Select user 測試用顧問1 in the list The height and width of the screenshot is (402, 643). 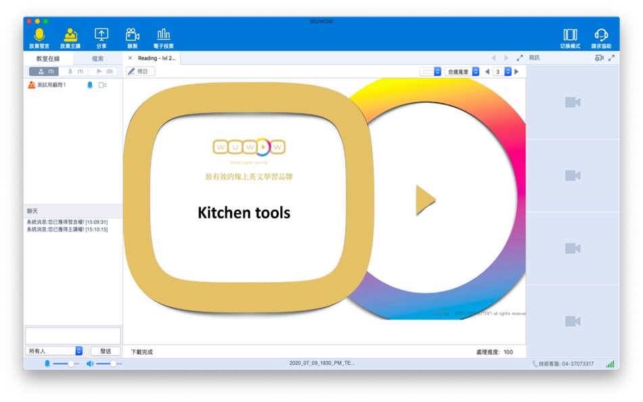[x=51, y=85]
